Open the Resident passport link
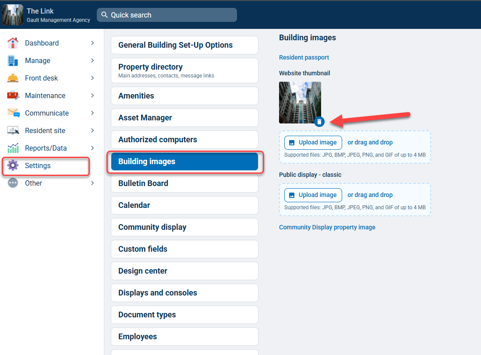 [304, 57]
